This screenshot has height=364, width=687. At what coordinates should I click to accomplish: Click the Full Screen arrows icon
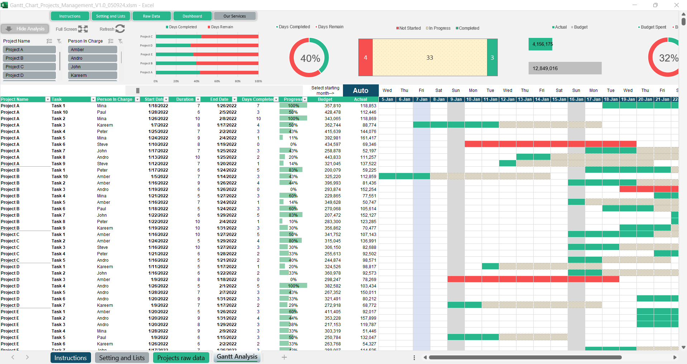tap(83, 29)
